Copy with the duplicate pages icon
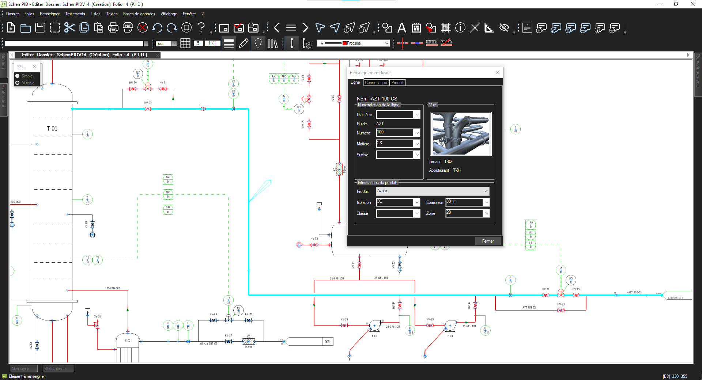The width and height of the screenshot is (702, 380). (84, 27)
